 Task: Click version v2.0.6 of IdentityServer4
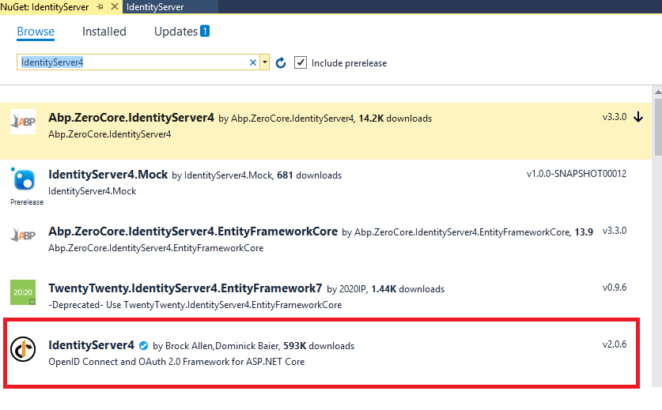(615, 344)
